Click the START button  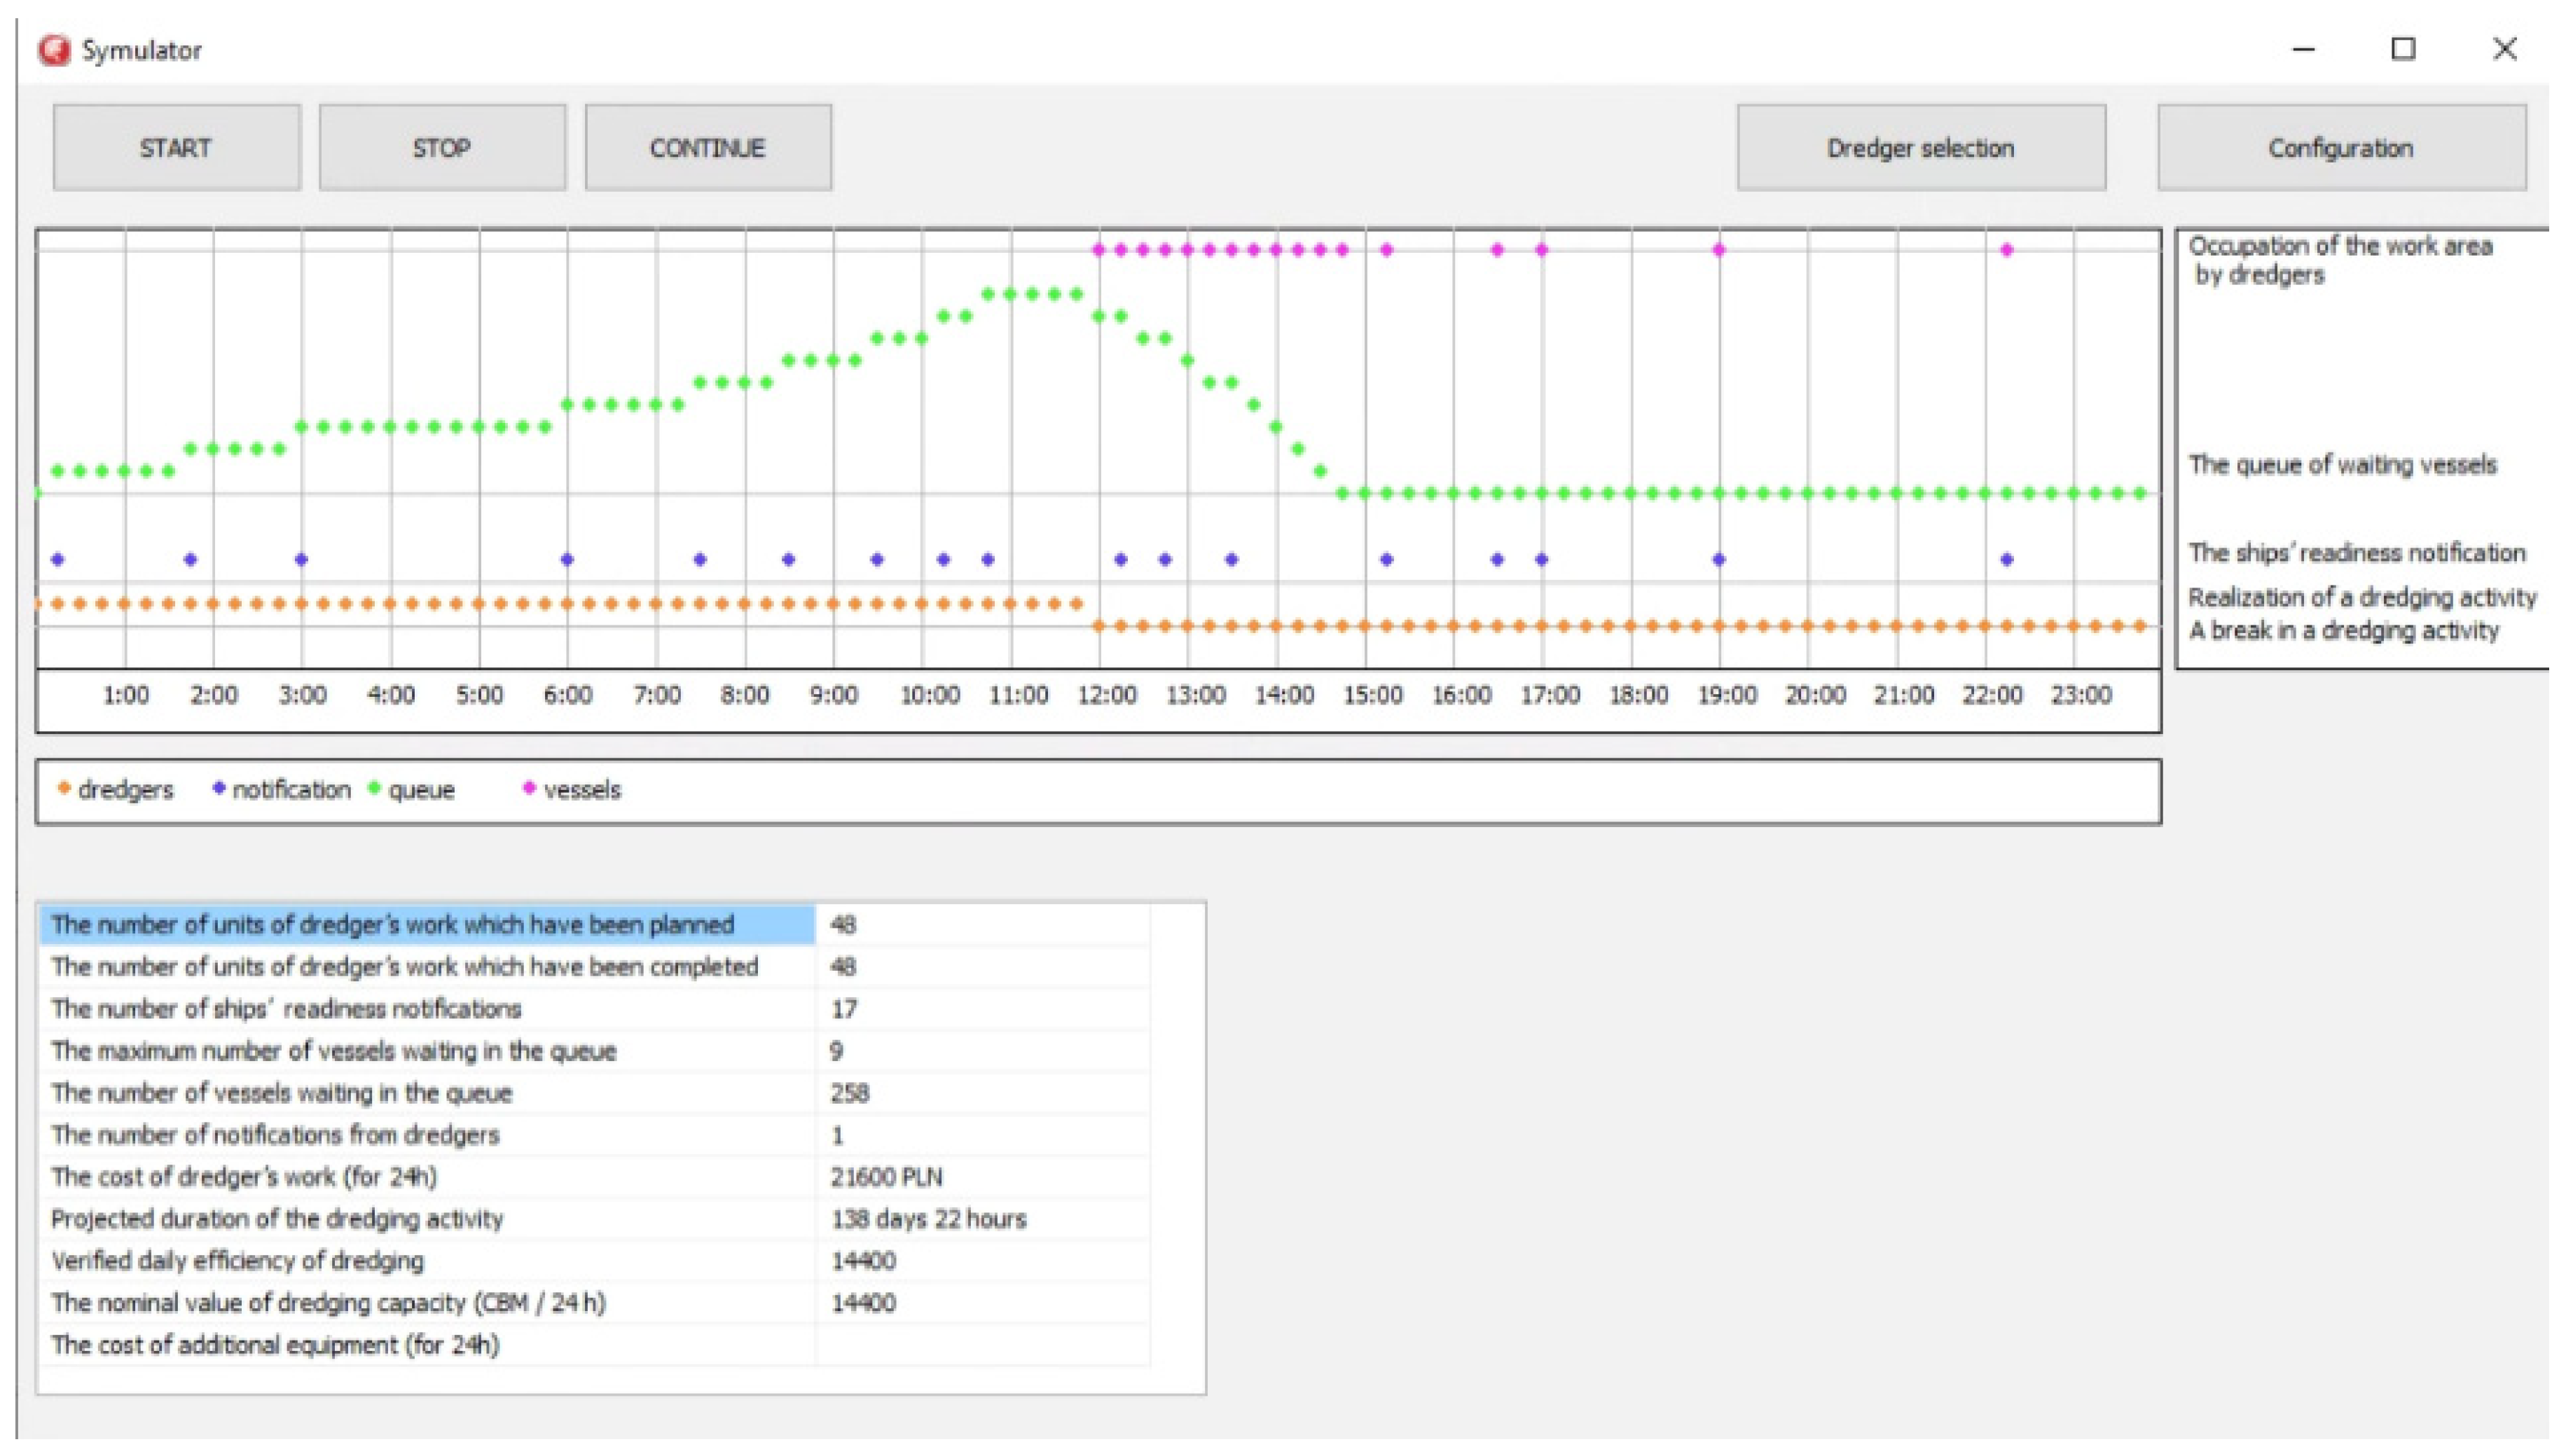[x=176, y=148]
